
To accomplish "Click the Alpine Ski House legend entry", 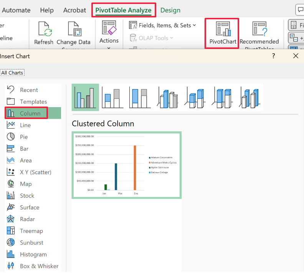I will coord(159,167).
